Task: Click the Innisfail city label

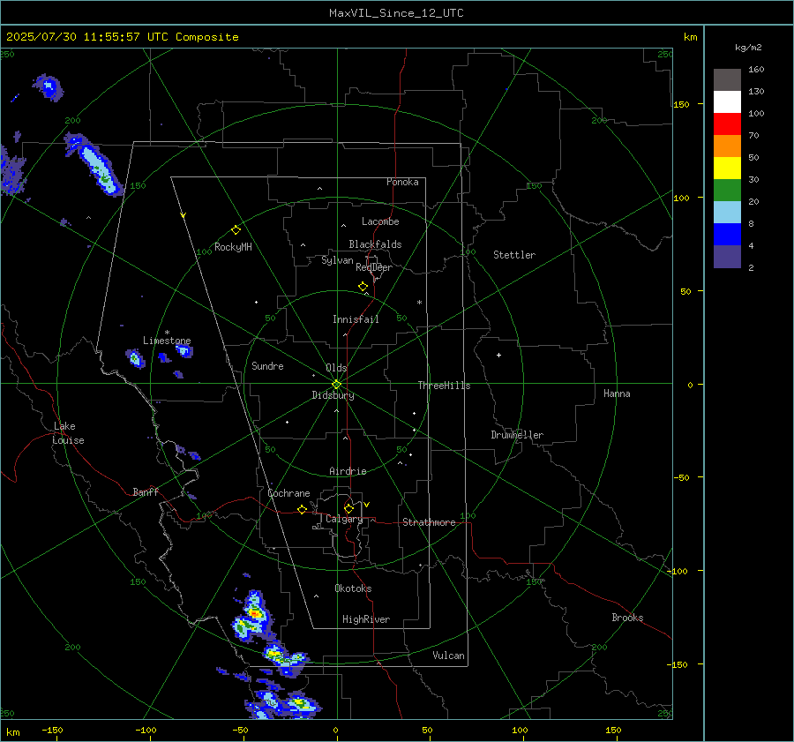Action: [356, 319]
